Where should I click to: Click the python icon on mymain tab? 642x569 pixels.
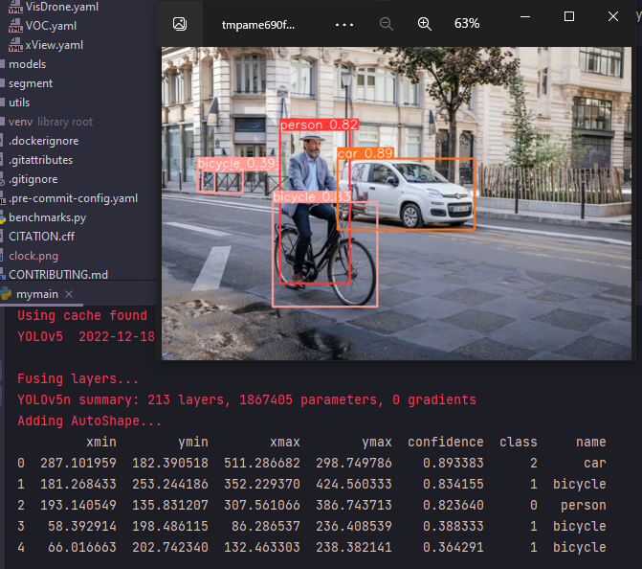click(x=6, y=293)
